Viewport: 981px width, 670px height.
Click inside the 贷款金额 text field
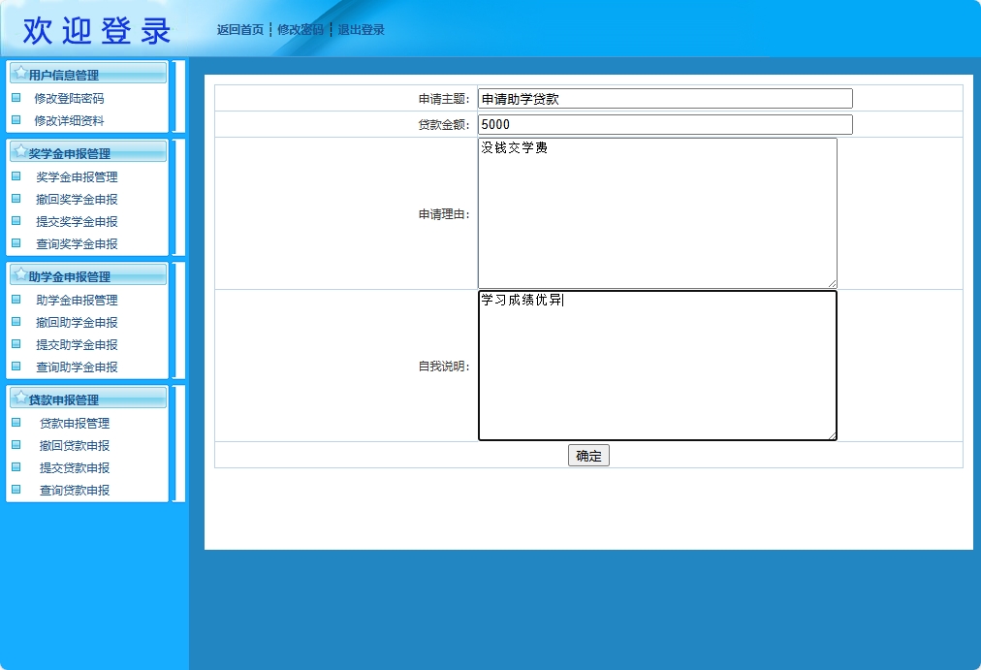tap(663, 124)
